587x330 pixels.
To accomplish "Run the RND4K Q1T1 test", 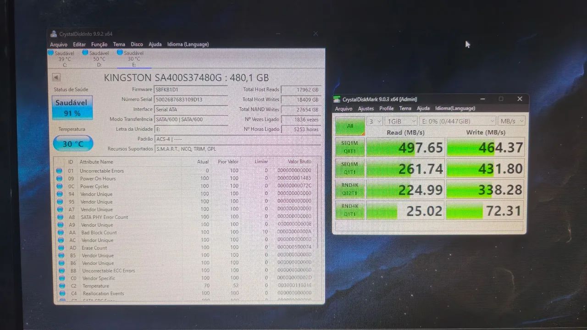I will [350, 210].
